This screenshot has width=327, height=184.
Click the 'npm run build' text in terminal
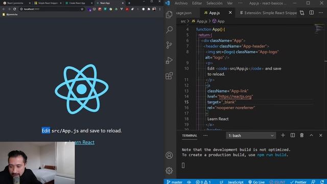pos(271,155)
